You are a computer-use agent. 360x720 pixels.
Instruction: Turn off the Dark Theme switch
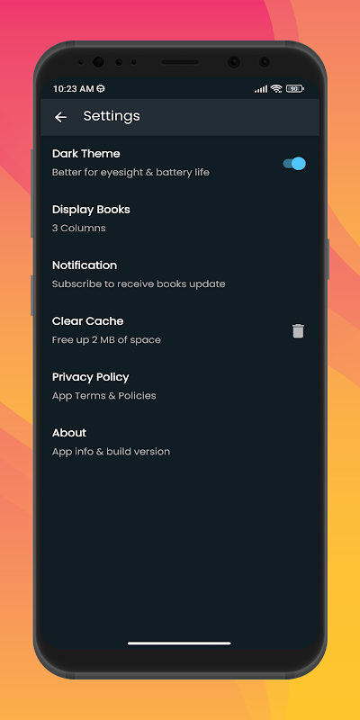tap(294, 164)
